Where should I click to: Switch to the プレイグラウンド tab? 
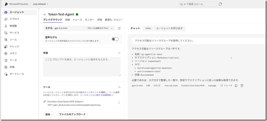(x=52, y=20)
